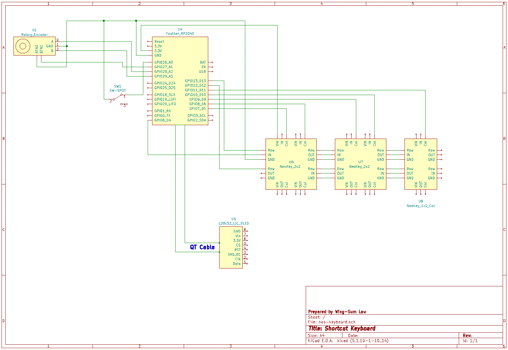508x350 pixels.
Task: Select the U8 reference label
Action: [421, 201]
